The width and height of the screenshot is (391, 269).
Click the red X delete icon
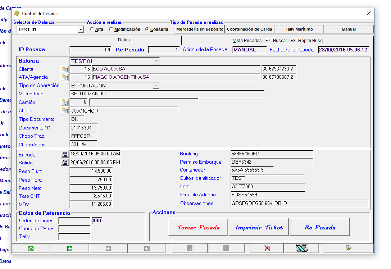click(267, 248)
